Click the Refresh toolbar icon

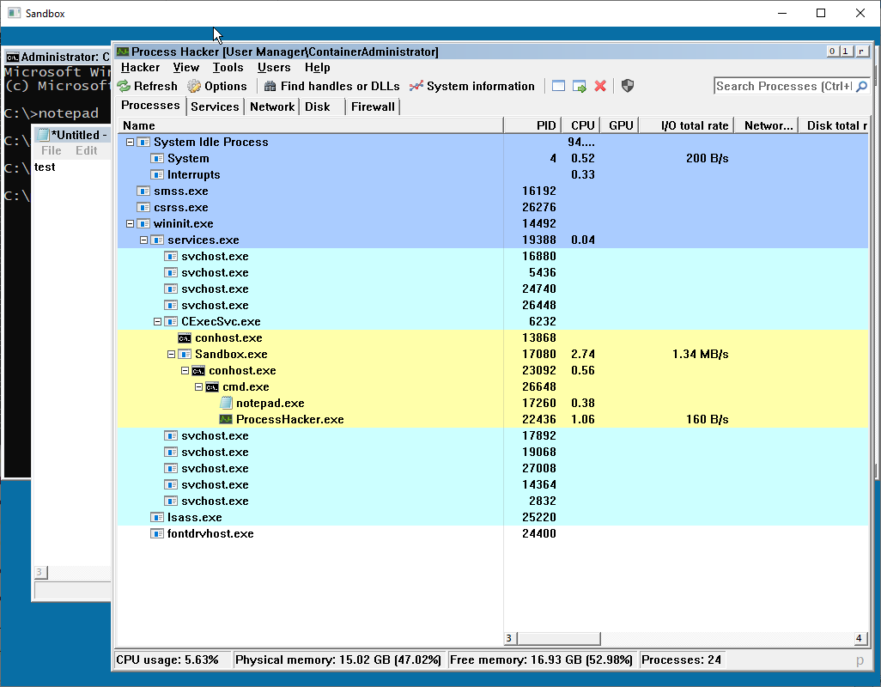(124, 87)
